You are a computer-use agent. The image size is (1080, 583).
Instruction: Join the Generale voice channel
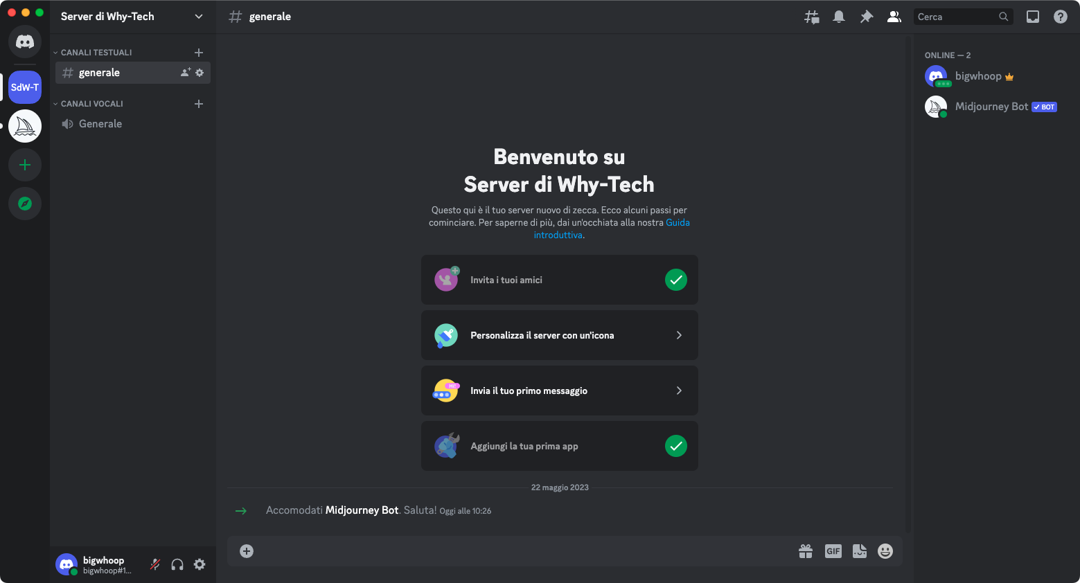133,124
